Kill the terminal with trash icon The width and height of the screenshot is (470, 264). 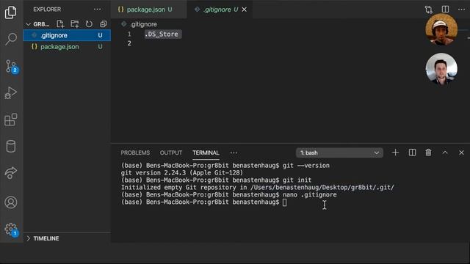(x=429, y=153)
